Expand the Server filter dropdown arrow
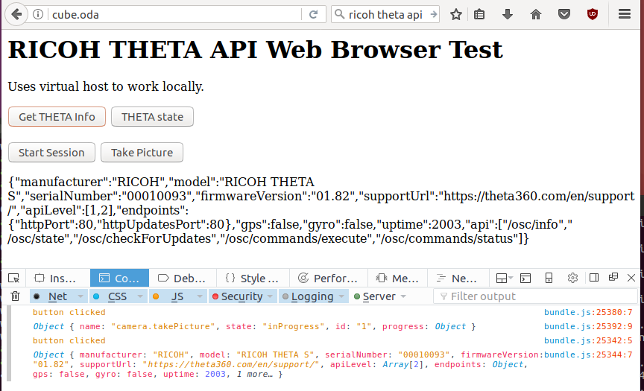The image size is (644, 391). point(403,296)
